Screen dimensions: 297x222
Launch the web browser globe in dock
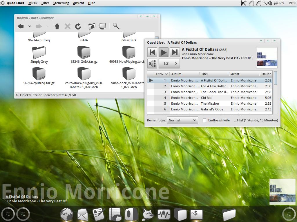pyautogui.click(x=66, y=214)
